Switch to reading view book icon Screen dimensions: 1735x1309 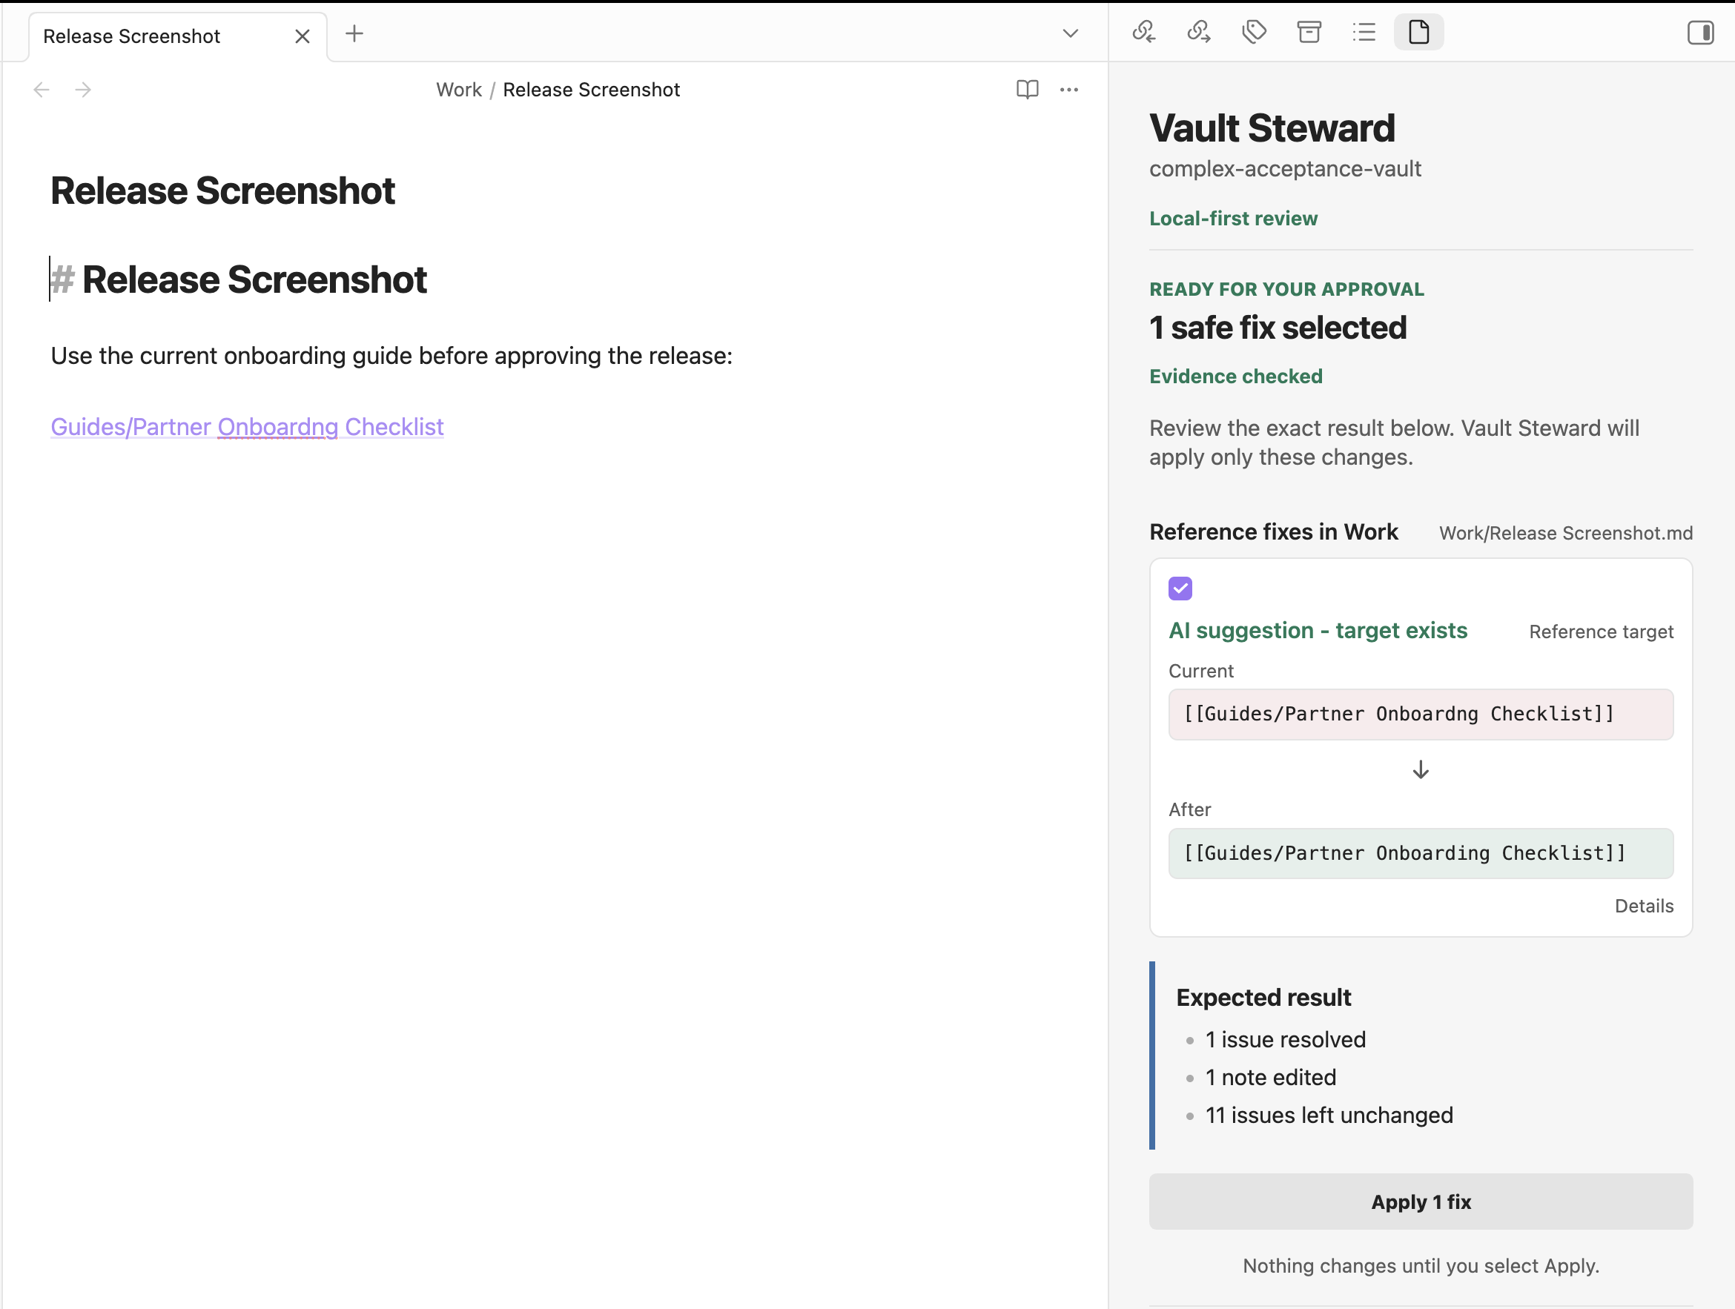tap(1027, 90)
